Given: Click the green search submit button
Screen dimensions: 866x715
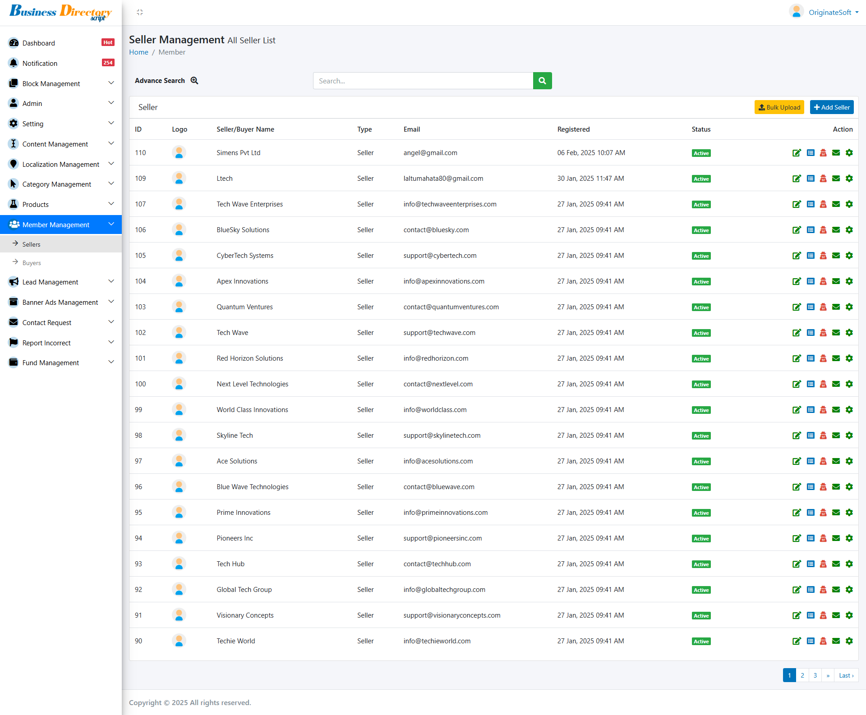Looking at the screenshot, I should pos(542,81).
